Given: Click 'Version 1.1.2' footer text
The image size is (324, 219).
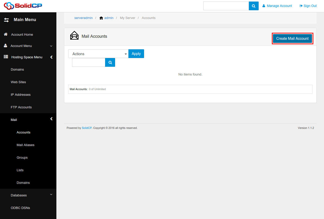Looking at the screenshot, I should pyautogui.click(x=306, y=128).
